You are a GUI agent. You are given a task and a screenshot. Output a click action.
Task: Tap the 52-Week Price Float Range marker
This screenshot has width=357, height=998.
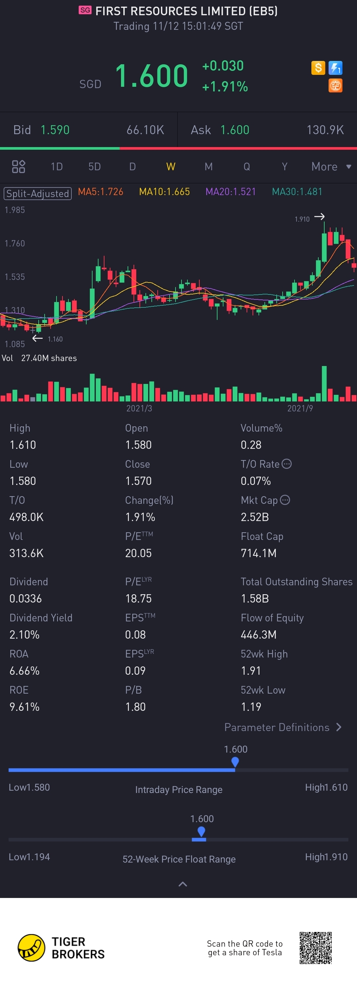(x=201, y=831)
